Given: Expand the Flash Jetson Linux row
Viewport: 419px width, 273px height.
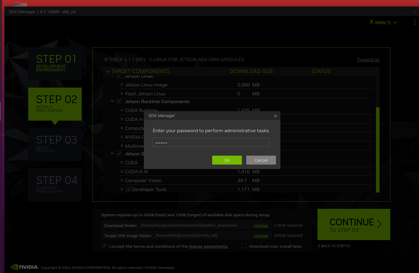Looking at the screenshot, I should pos(122,94).
